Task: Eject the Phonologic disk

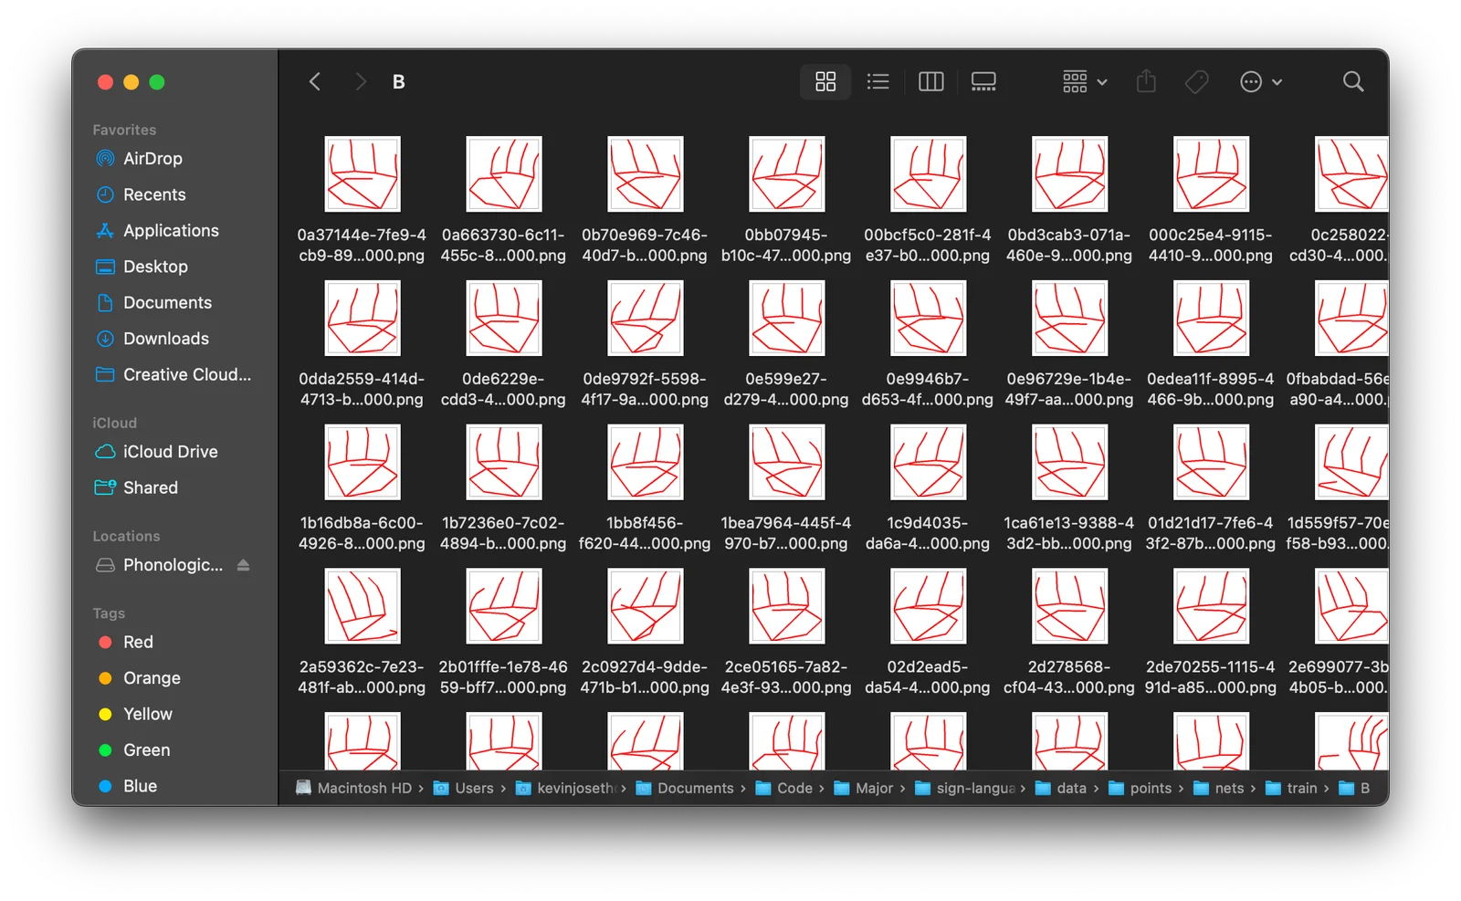Action: (243, 565)
